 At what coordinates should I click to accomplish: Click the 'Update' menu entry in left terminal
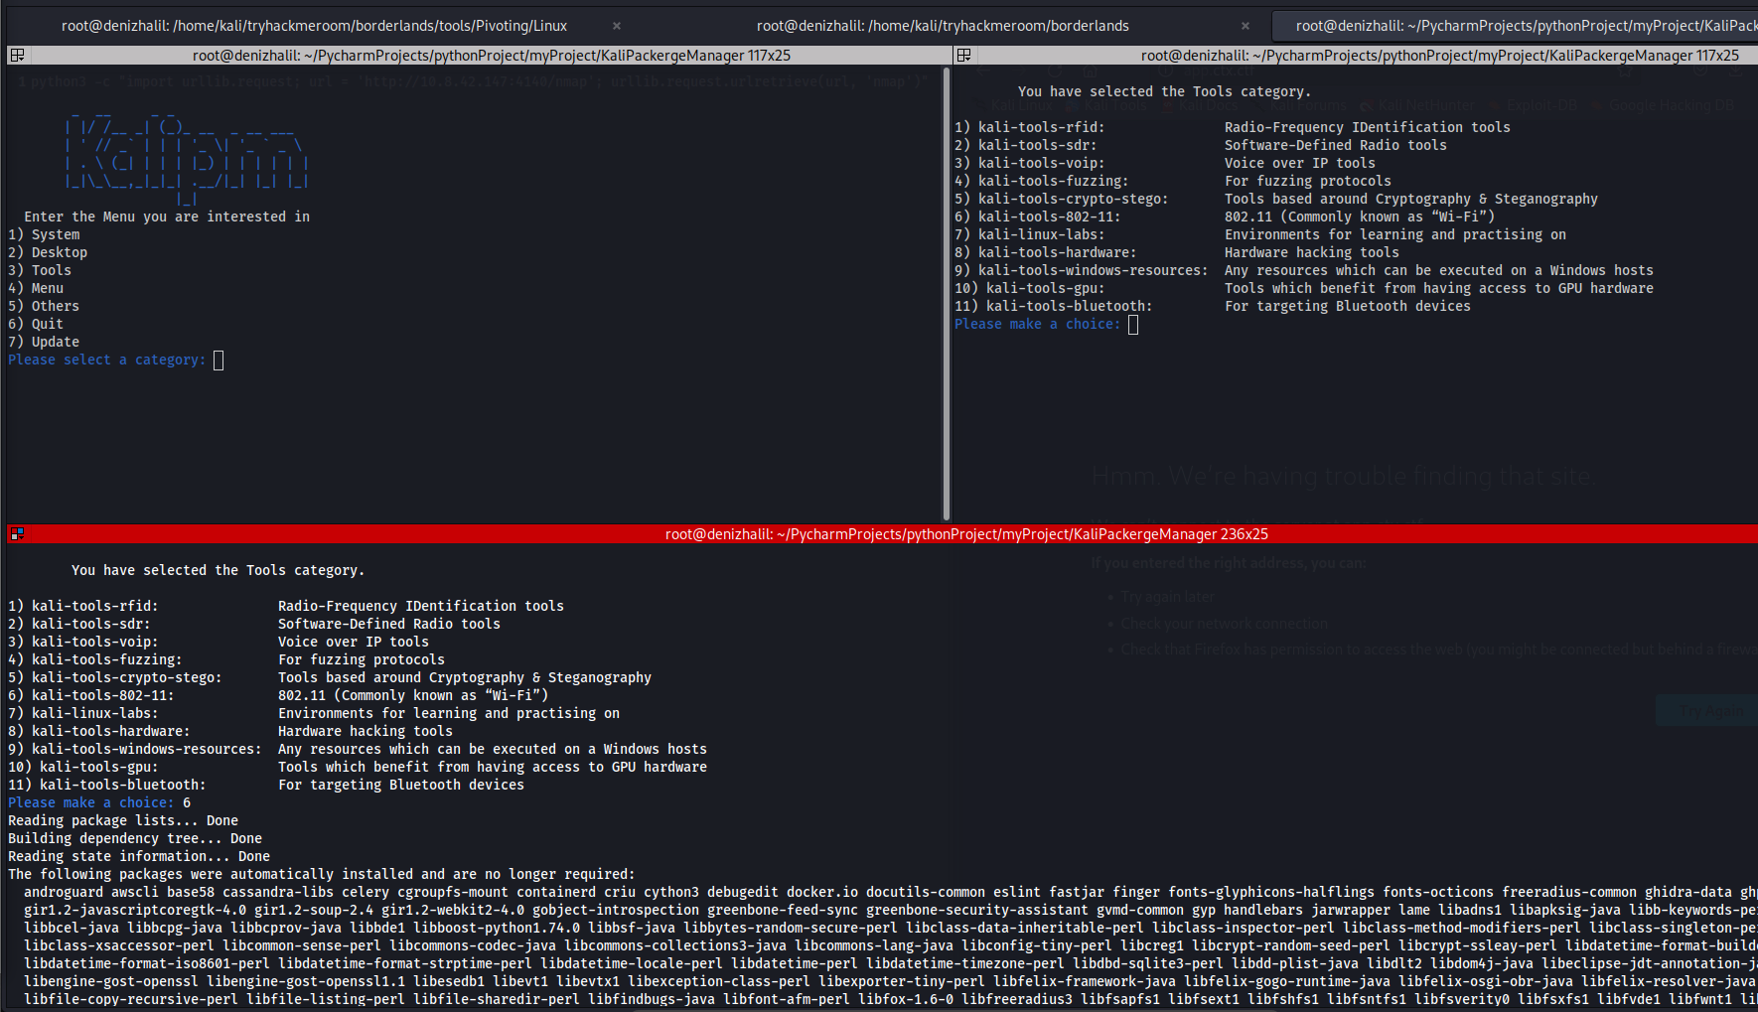[x=56, y=342]
